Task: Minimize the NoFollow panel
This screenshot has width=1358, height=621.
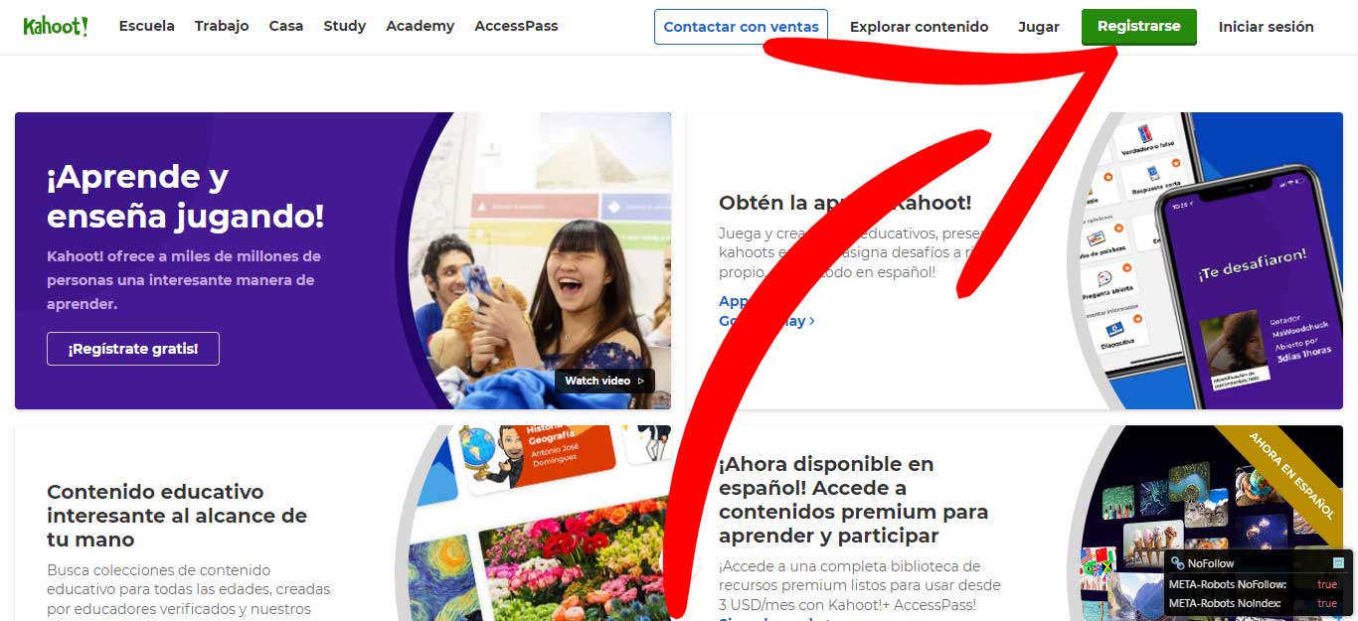Action: [x=1338, y=563]
